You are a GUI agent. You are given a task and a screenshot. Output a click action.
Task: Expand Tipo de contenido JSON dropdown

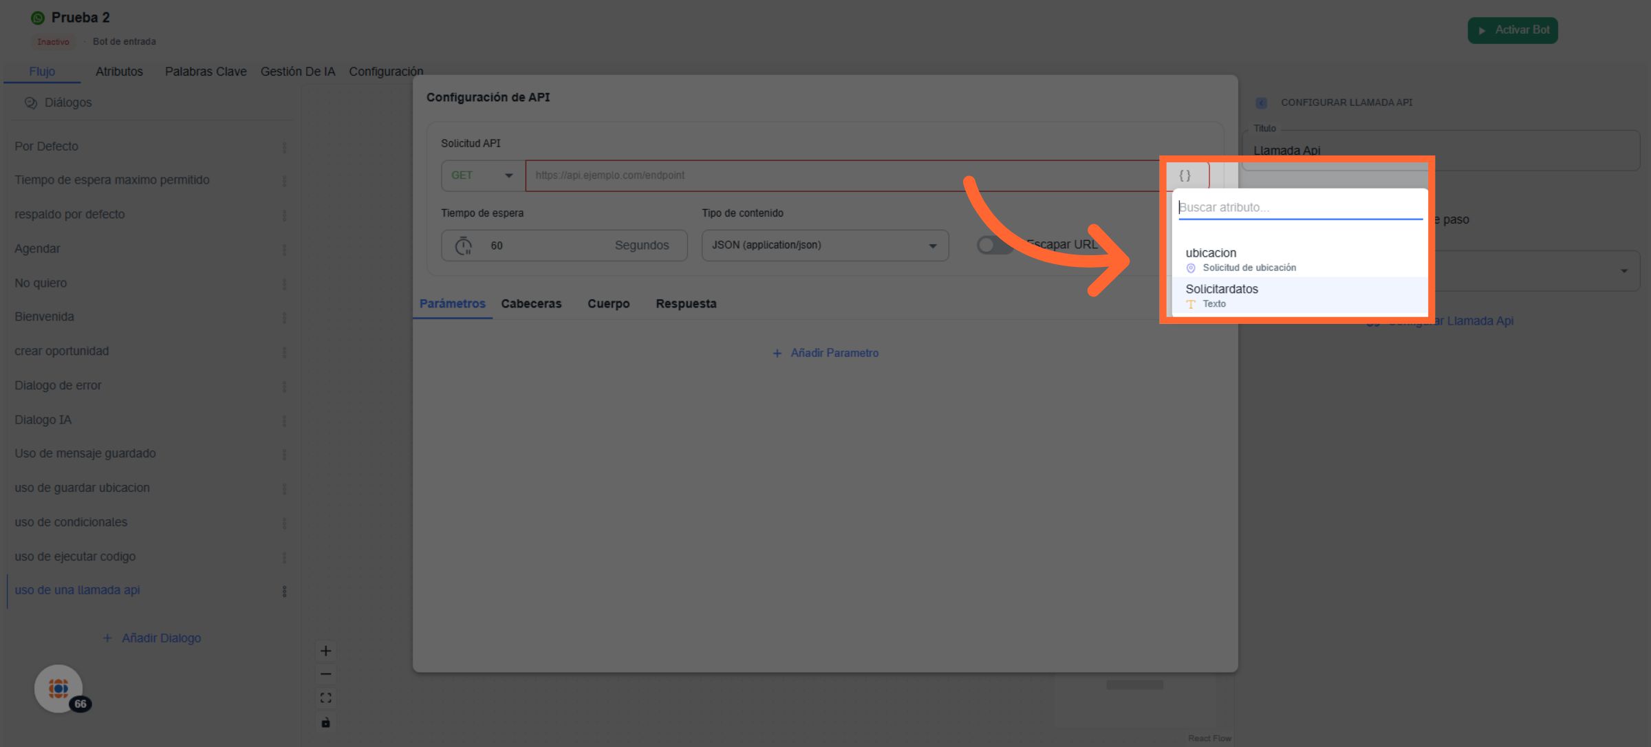pos(824,246)
